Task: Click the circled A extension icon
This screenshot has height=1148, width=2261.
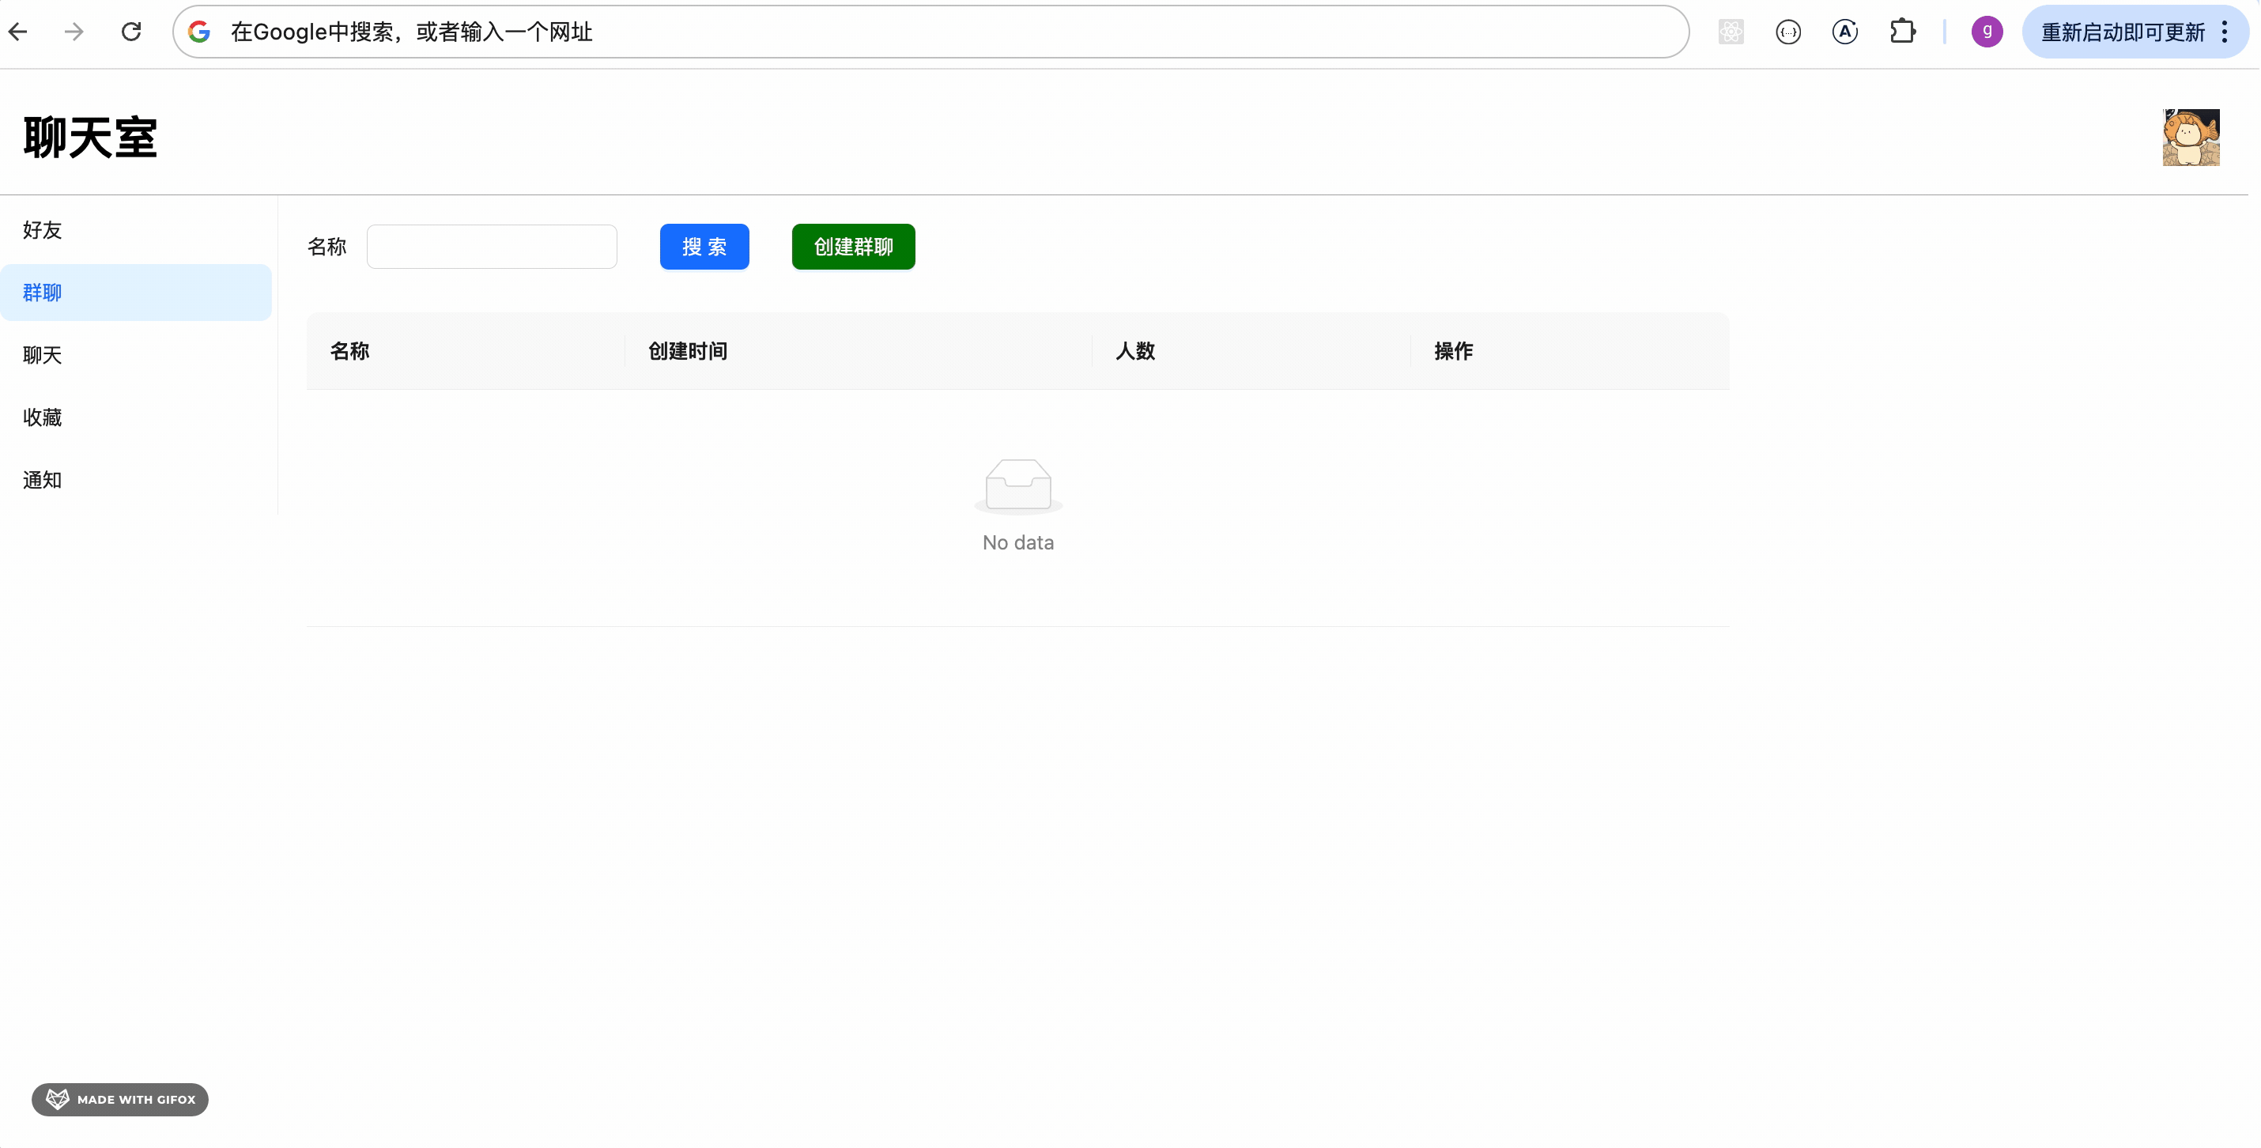Action: point(1845,32)
